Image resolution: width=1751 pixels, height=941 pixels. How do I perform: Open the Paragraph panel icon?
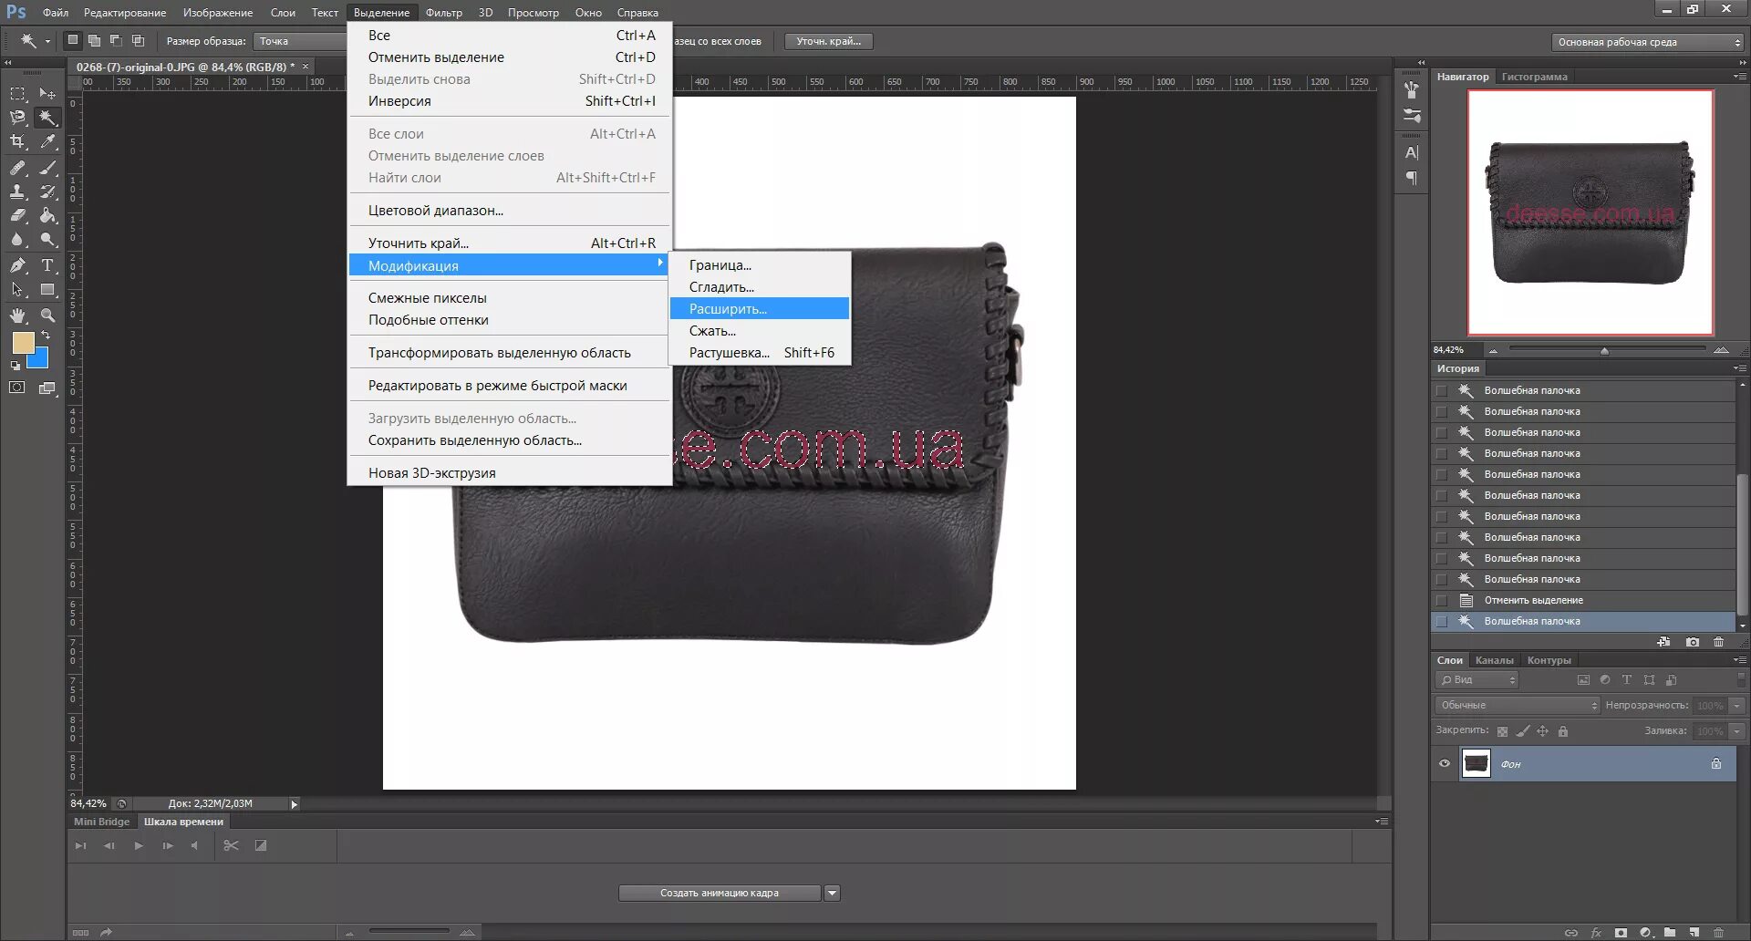pyautogui.click(x=1412, y=178)
